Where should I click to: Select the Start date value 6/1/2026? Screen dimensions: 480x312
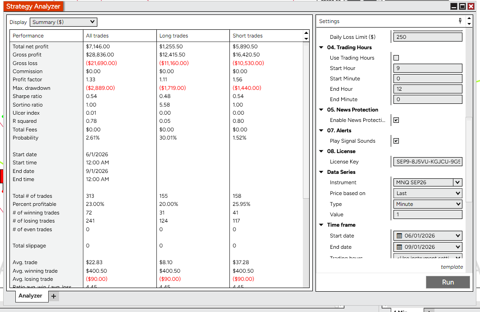coord(97,154)
